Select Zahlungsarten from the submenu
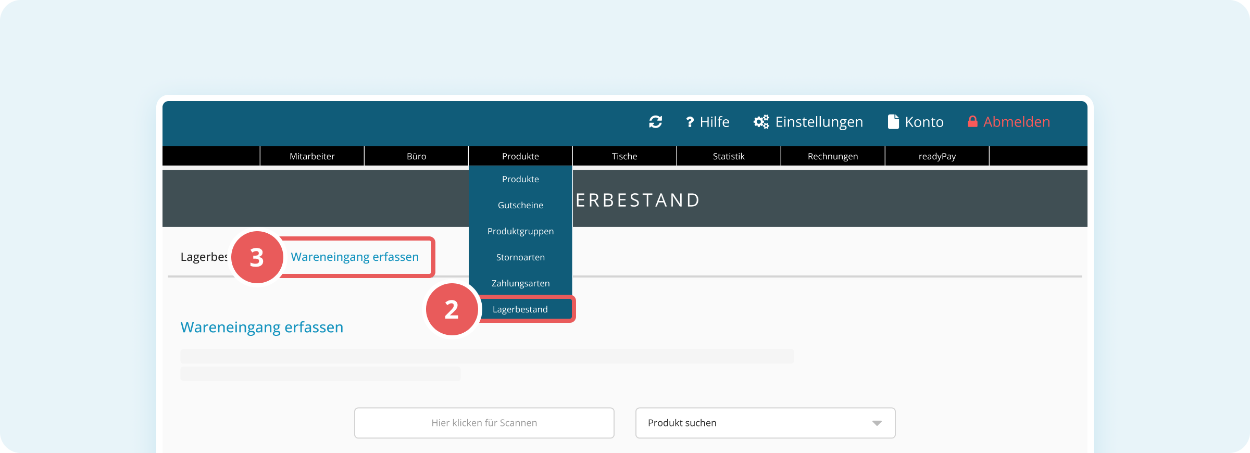This screenshot has height=453, width=1250. (x=520, y=283)
